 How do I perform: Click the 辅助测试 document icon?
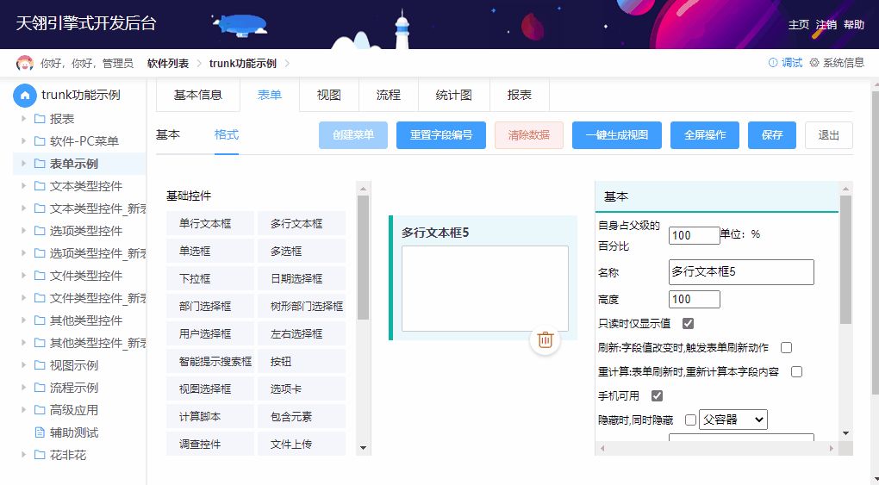pos(39,432)
